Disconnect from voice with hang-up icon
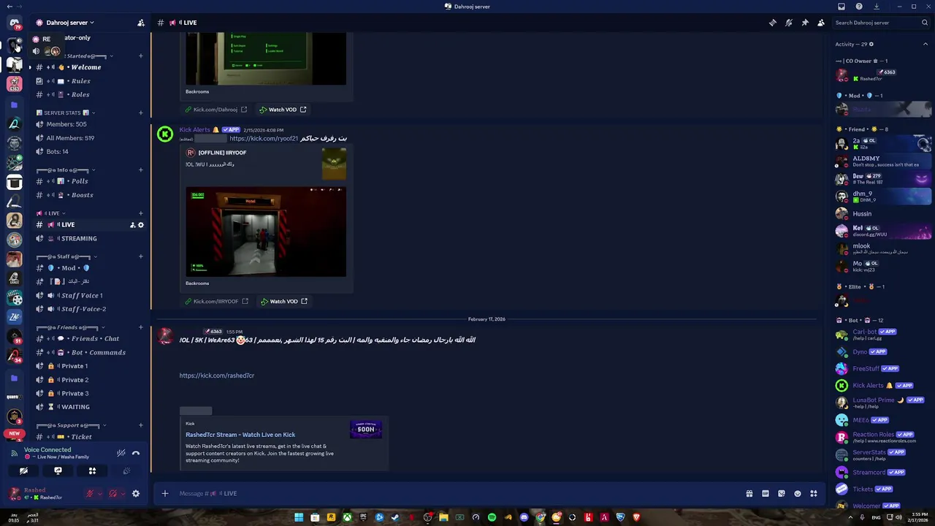 click(136, 453)
